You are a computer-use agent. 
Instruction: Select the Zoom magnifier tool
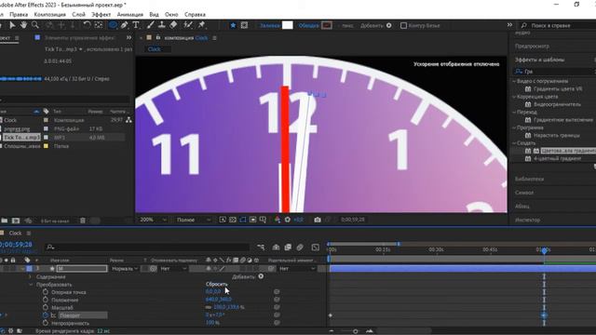click(x=35, y=25)
